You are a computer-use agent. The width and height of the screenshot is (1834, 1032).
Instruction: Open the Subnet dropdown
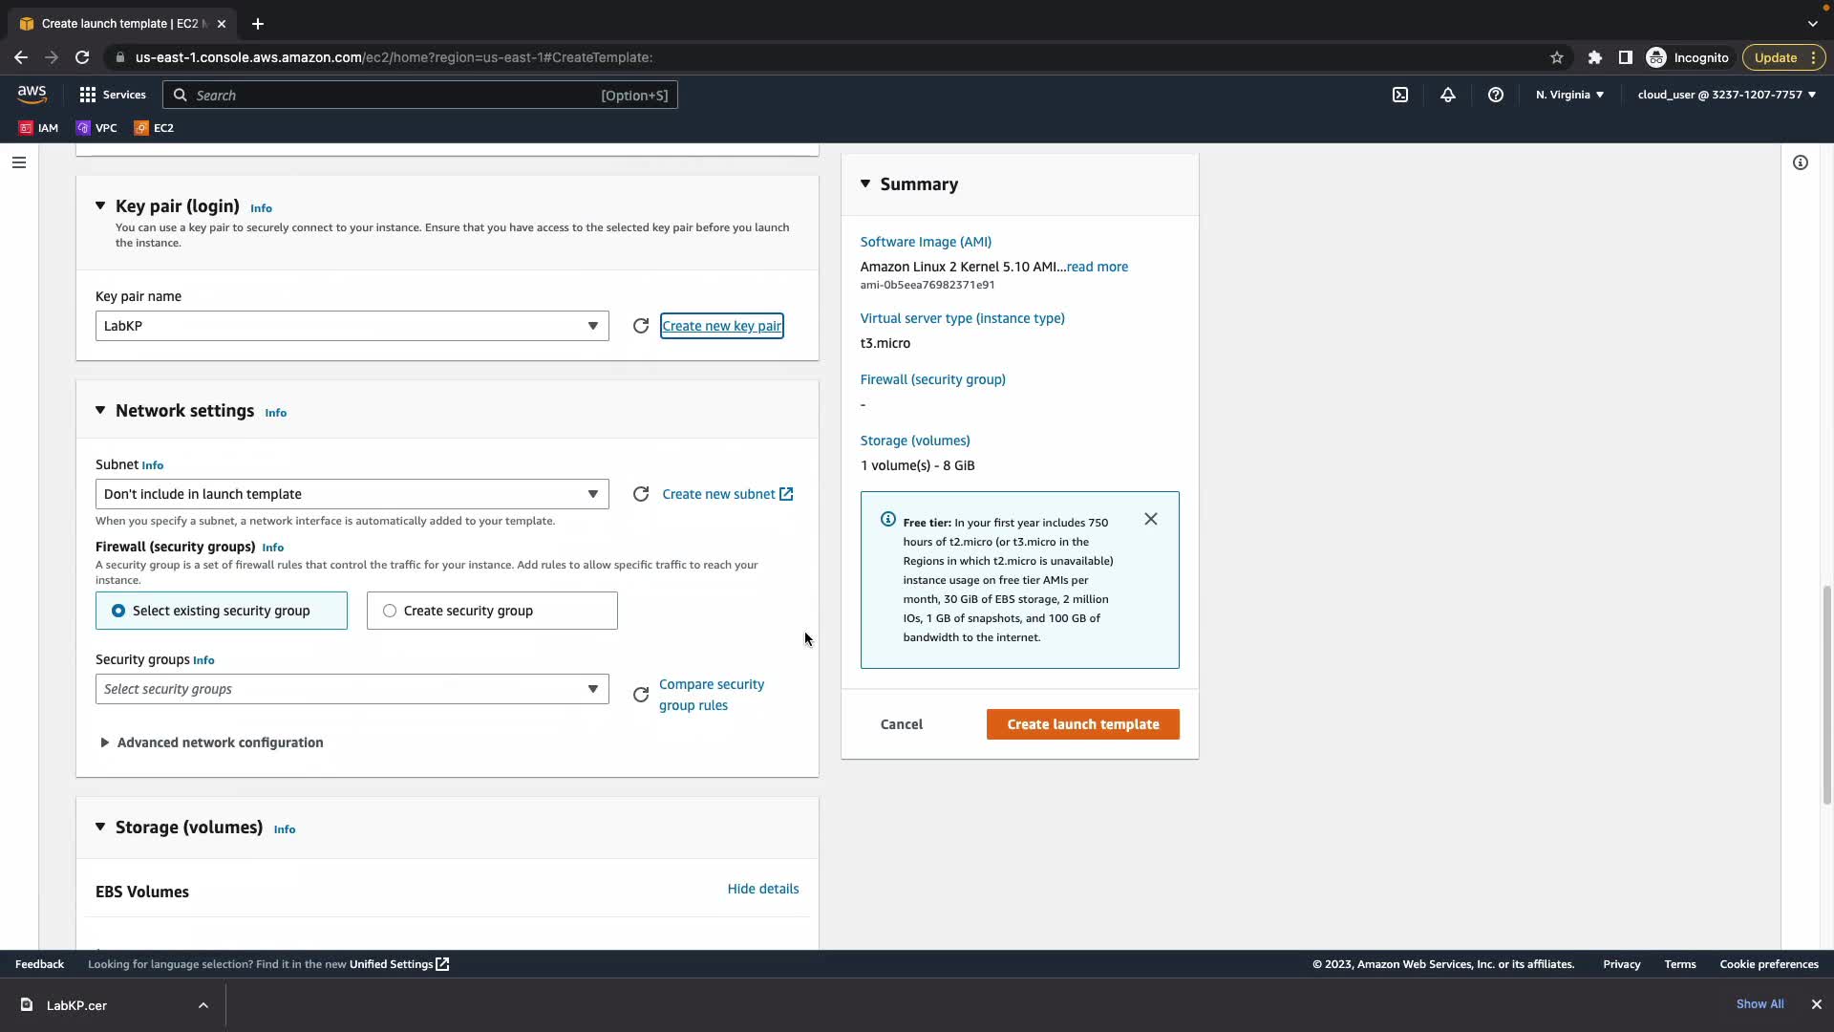[x=352, y=494]
